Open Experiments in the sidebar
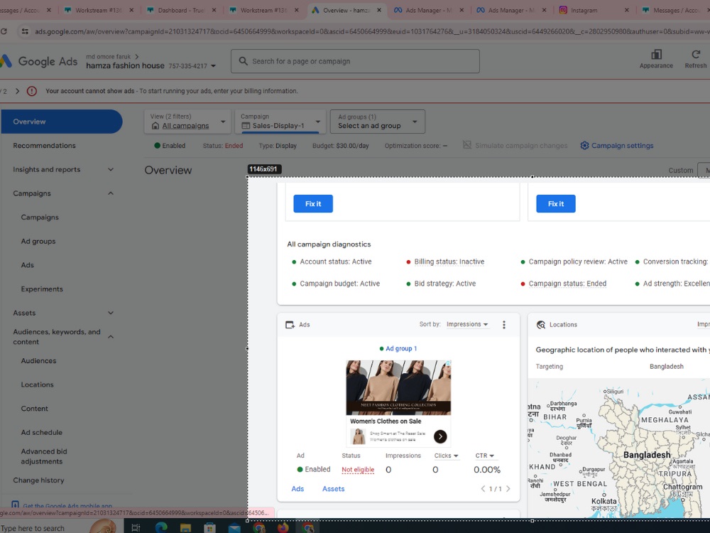Screen dimensions: 710x533 pos(42,289)
